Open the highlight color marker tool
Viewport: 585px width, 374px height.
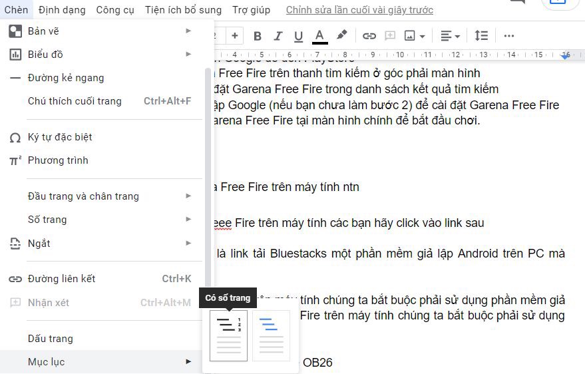(x=341, y=35)
